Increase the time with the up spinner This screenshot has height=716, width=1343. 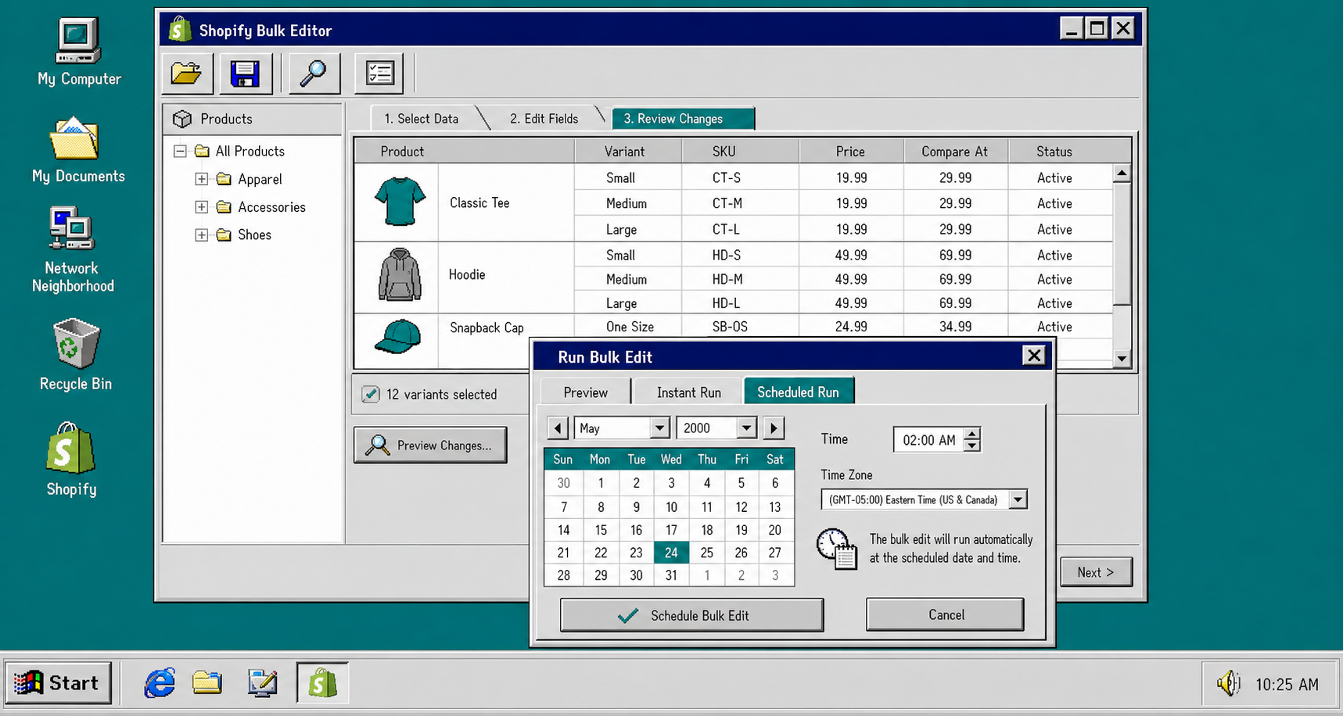[971, 434]
